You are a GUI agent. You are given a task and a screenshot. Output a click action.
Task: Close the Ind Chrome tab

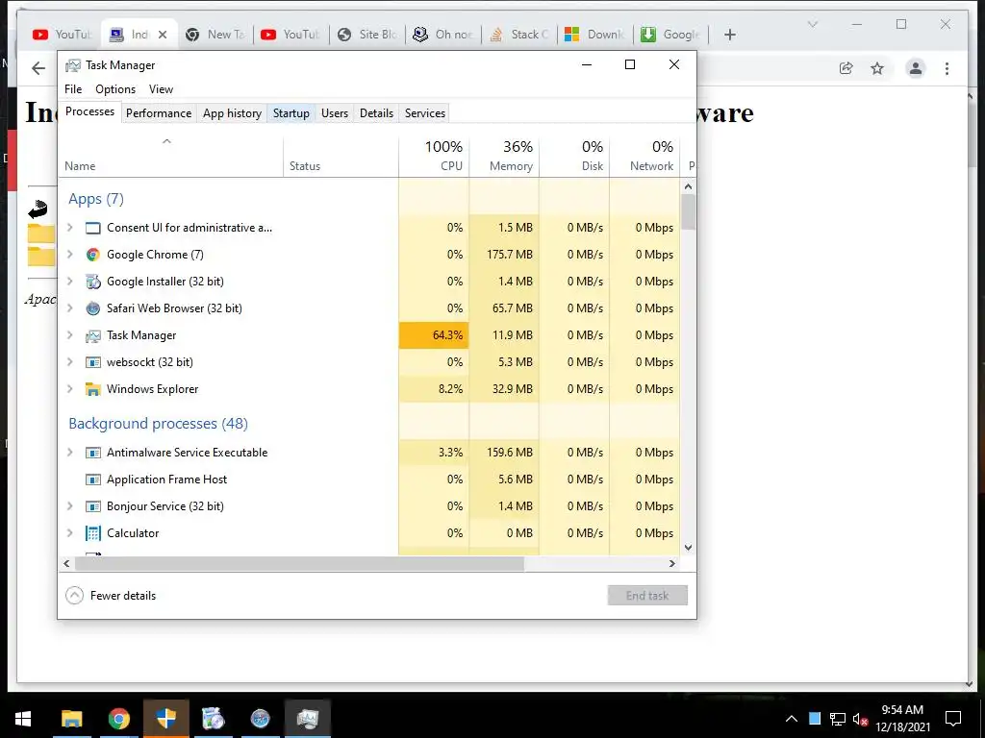tap(163, 35)
